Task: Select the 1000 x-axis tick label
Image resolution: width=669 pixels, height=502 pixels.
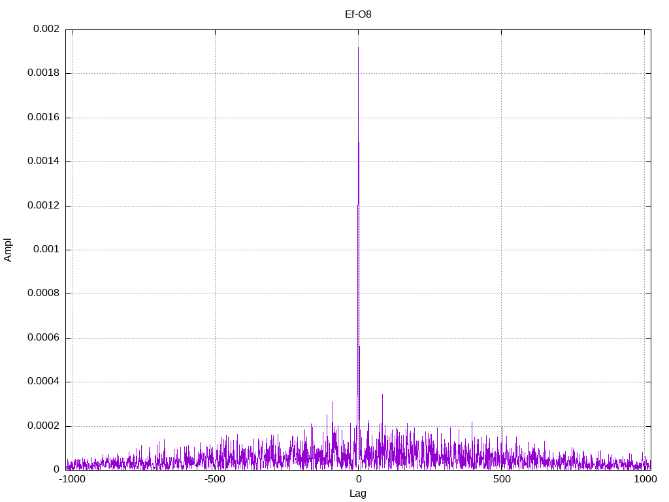Action: pyautogui.click(x=645, y=479)
